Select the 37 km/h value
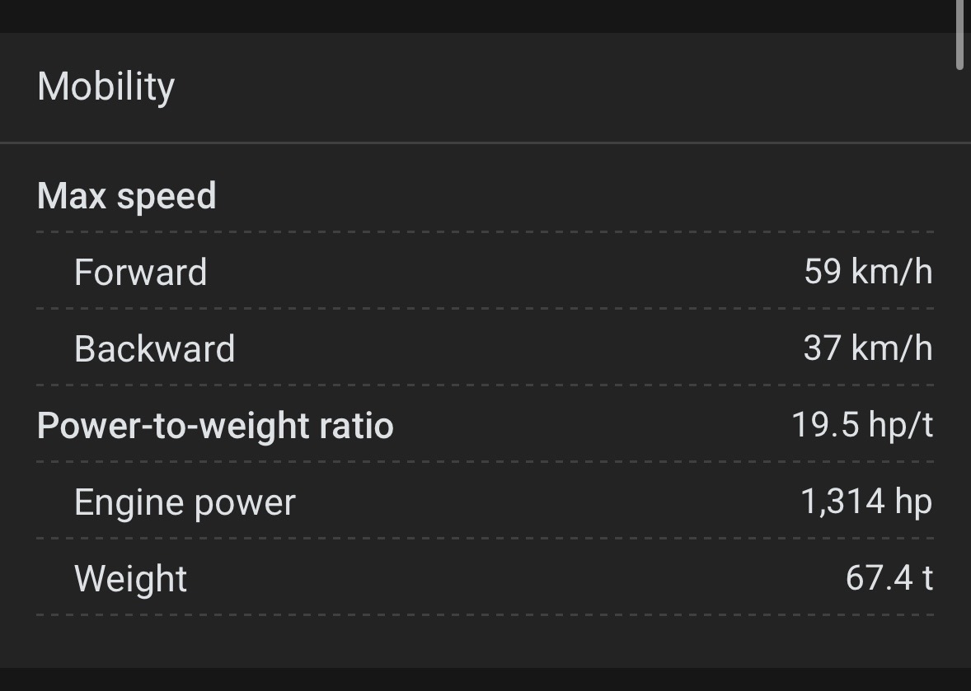 868,348
